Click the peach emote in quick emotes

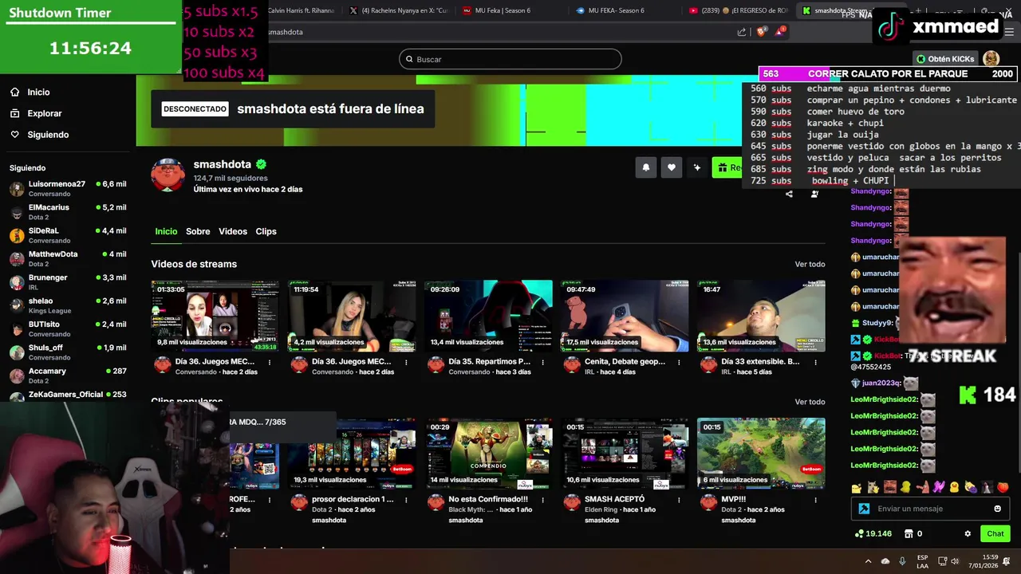[x=1003, y=487]
